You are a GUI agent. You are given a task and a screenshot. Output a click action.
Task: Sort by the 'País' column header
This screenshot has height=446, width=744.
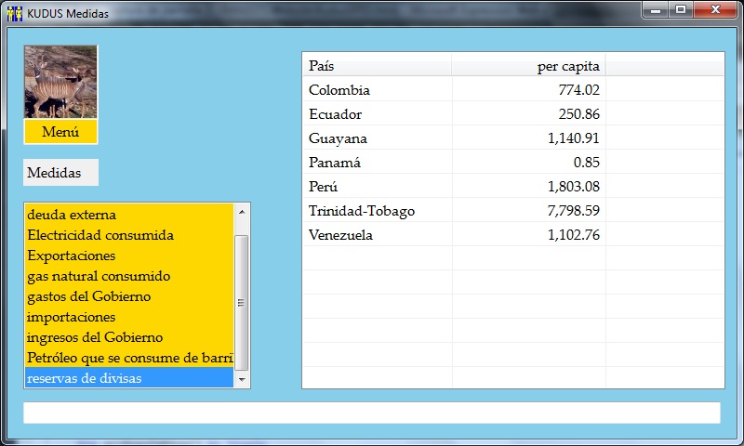click(377, 66)
